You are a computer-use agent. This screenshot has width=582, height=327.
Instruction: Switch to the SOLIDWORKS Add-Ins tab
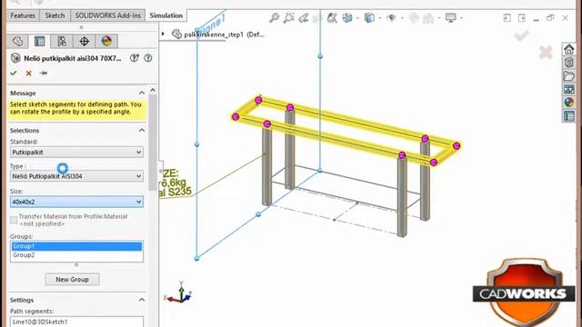tap(107, 15)
